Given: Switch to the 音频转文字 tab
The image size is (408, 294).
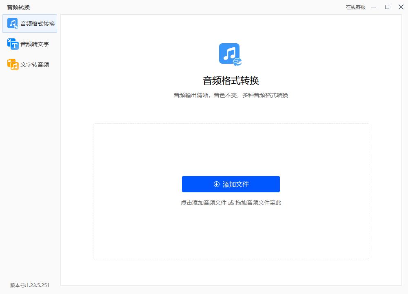Looking at the screenshot, I should point(31,44).
